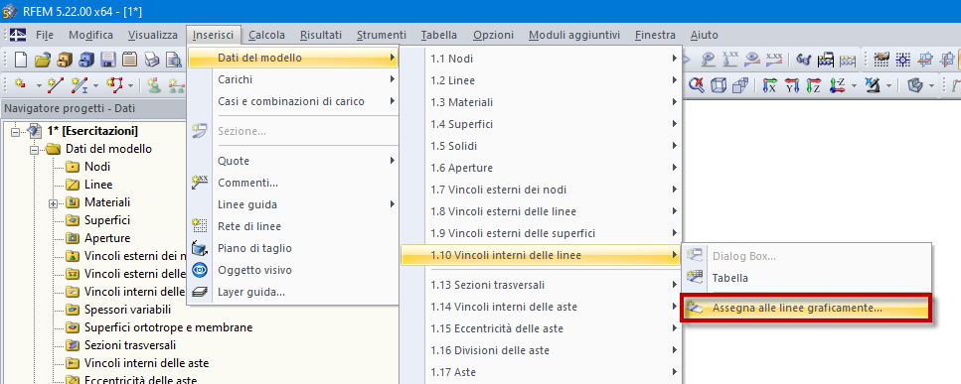Collapse the 1* [Esercitazioni] tree root
Image resolution: width=961 pixels, height=384 pixels.
[15, 131]
